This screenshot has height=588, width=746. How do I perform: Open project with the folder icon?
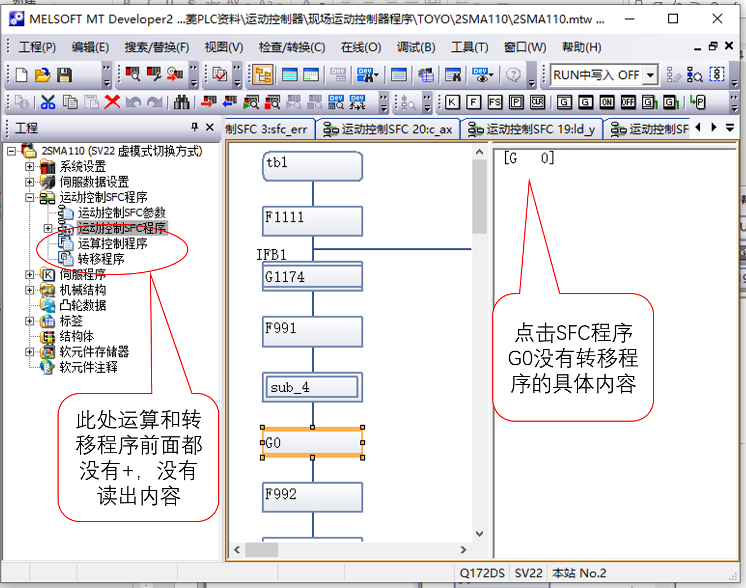pyautogui.click(x=42, y=75)
